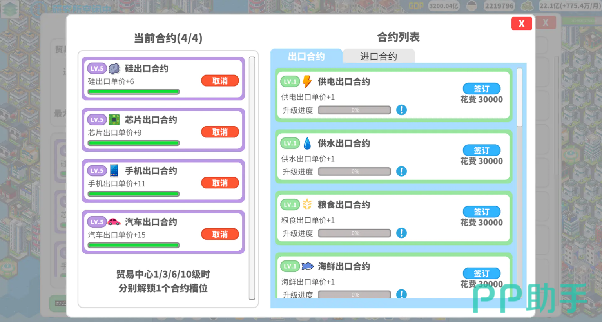Click the fish seafood icon

click(307, 266)
